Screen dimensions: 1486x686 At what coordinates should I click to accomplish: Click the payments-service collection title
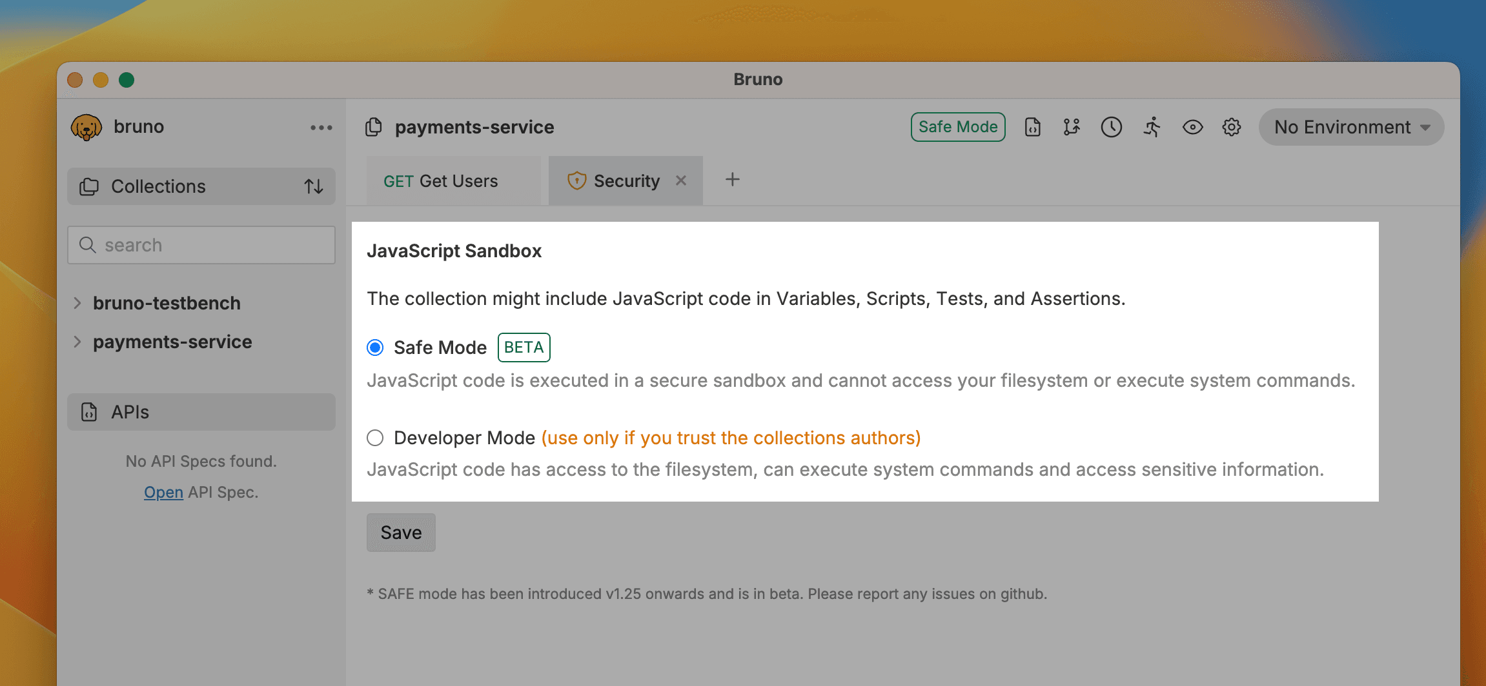click(474, 127)
